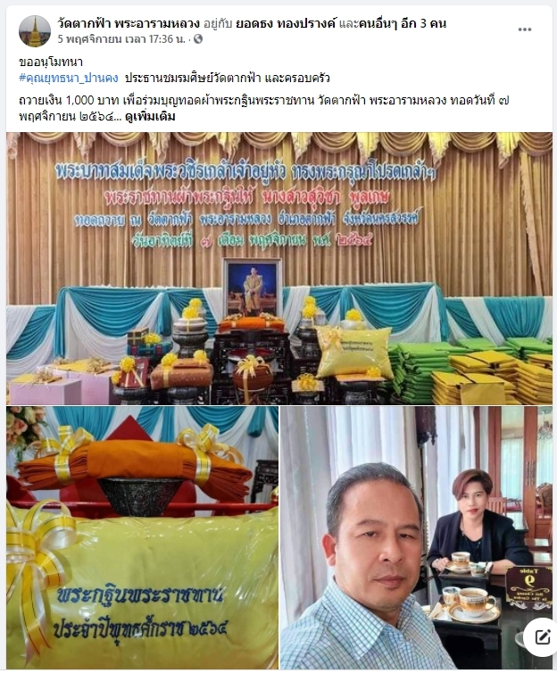Open the yellow embroidered pillow photo
Viewport: 557px width, 673px height.
pos(142,538)
